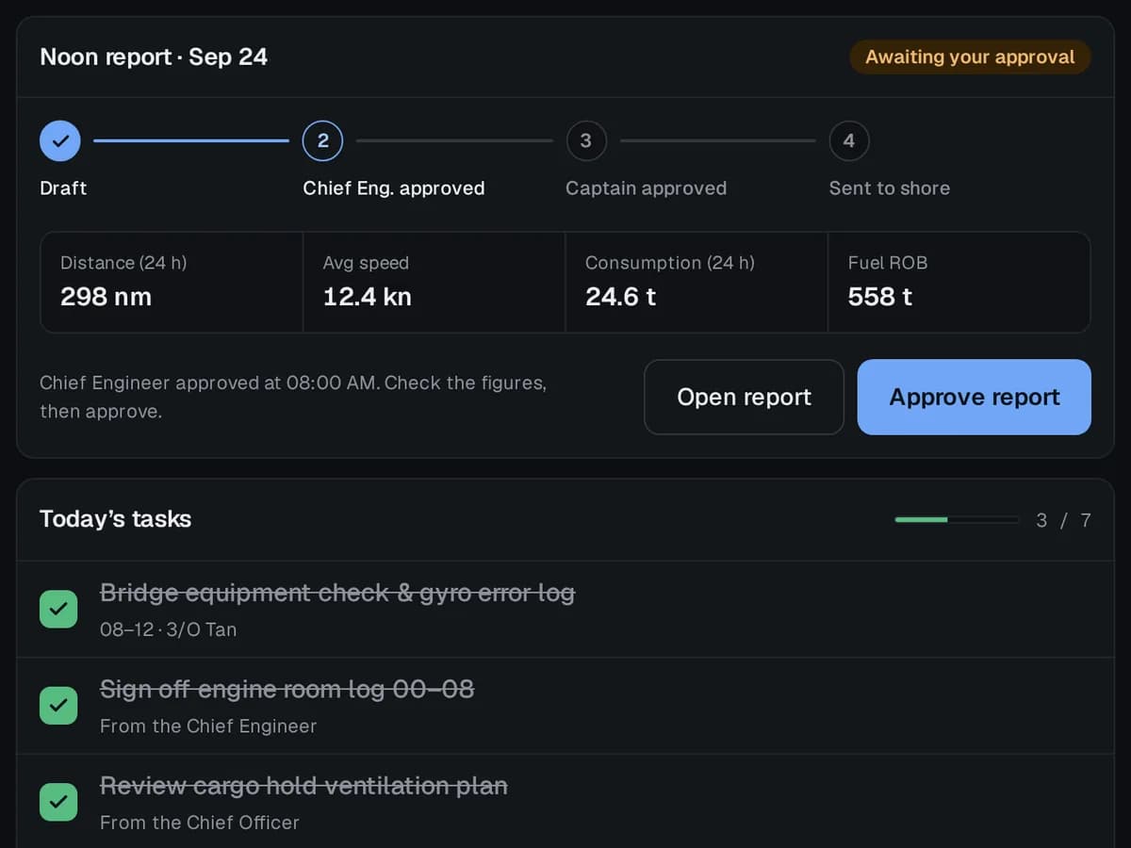Select step 2 circle in approval stepper
This screenshot has width=1131, height=848.
322,140
